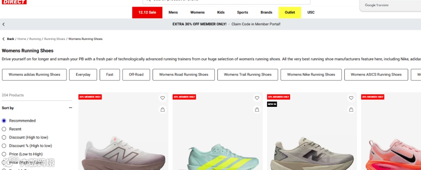
Task: Go to Home breadcrumb link
Action: pos(22,39)
